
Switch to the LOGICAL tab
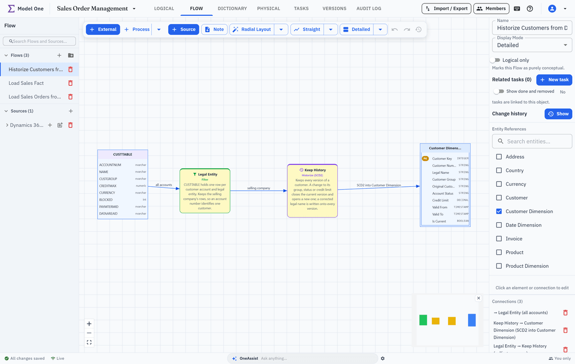164,9
